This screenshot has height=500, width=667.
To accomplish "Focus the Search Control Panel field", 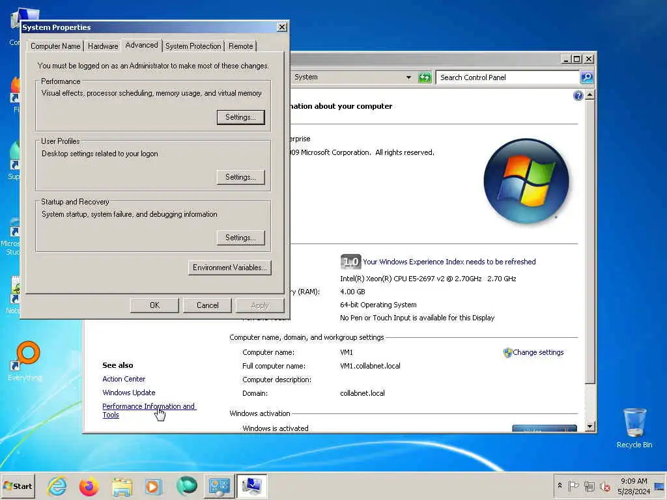I will coord(508,77).
